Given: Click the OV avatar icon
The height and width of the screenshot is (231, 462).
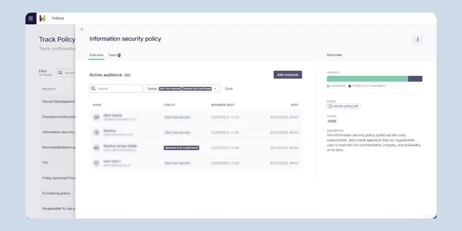Looking at the screenshot, I should click(x=97, y=117).
